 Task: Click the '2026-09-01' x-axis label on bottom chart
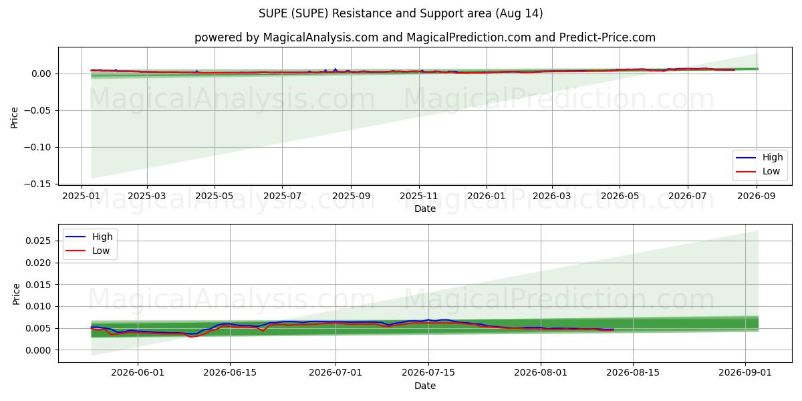click(x=745, y=374)
